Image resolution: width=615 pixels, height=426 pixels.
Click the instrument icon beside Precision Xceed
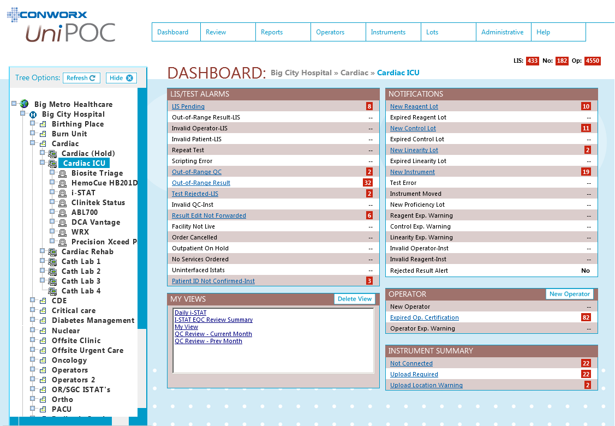click(62, 242)
